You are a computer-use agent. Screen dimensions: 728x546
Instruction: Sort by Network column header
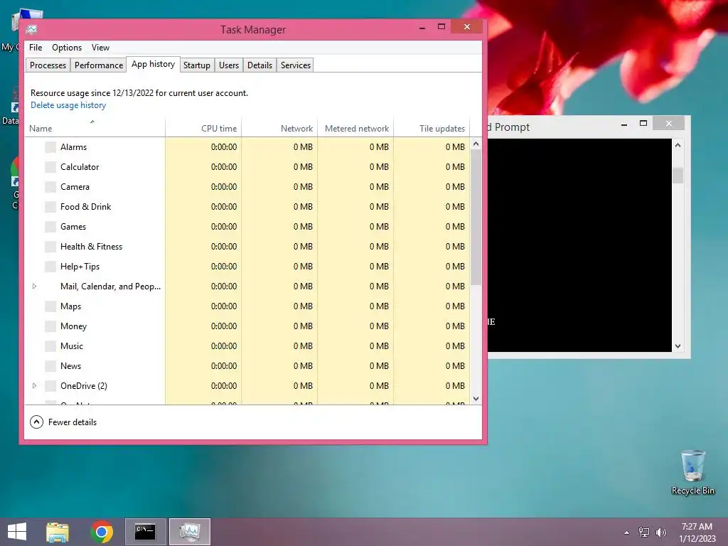coord(279,128)
